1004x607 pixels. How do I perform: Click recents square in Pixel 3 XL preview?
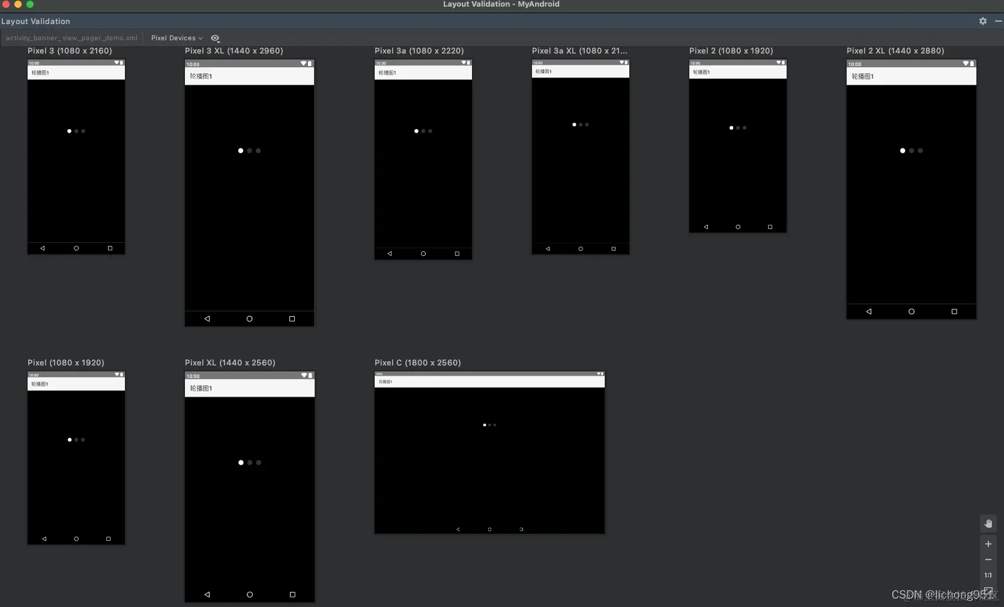[292, 319]
